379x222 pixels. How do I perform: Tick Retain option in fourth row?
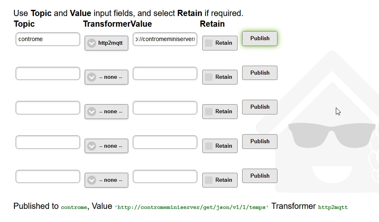pos(209,146)
